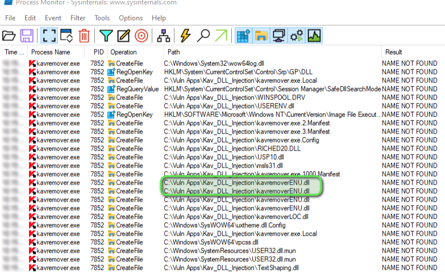Open the Filter funnel icon
445x275 pixels.
click(x=106, y=36)
